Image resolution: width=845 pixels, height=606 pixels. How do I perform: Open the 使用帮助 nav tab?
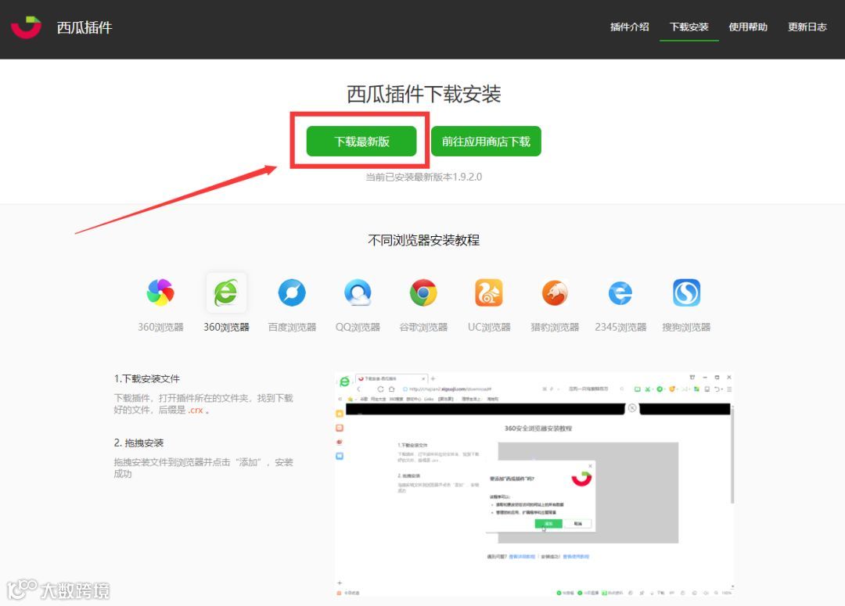click(x=748, y=27)
